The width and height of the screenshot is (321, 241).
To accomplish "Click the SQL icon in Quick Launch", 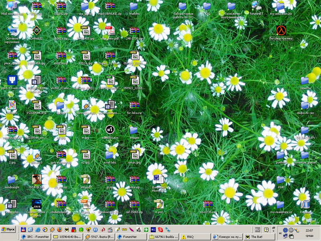I will coord(138,229).
